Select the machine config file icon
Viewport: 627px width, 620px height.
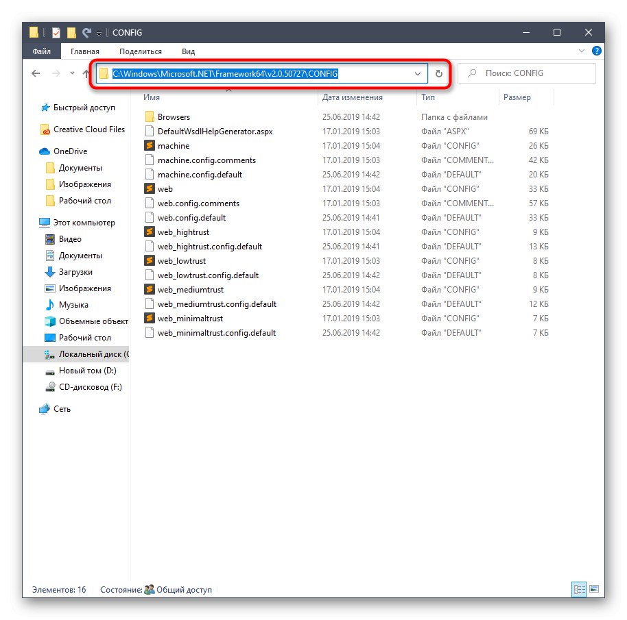click(150, 146)
